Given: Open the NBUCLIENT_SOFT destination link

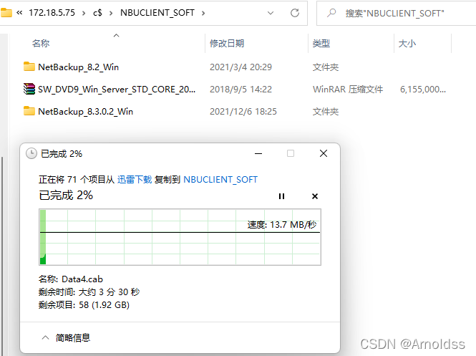Looking at the screenshot, I should click(x=220, y=180).
